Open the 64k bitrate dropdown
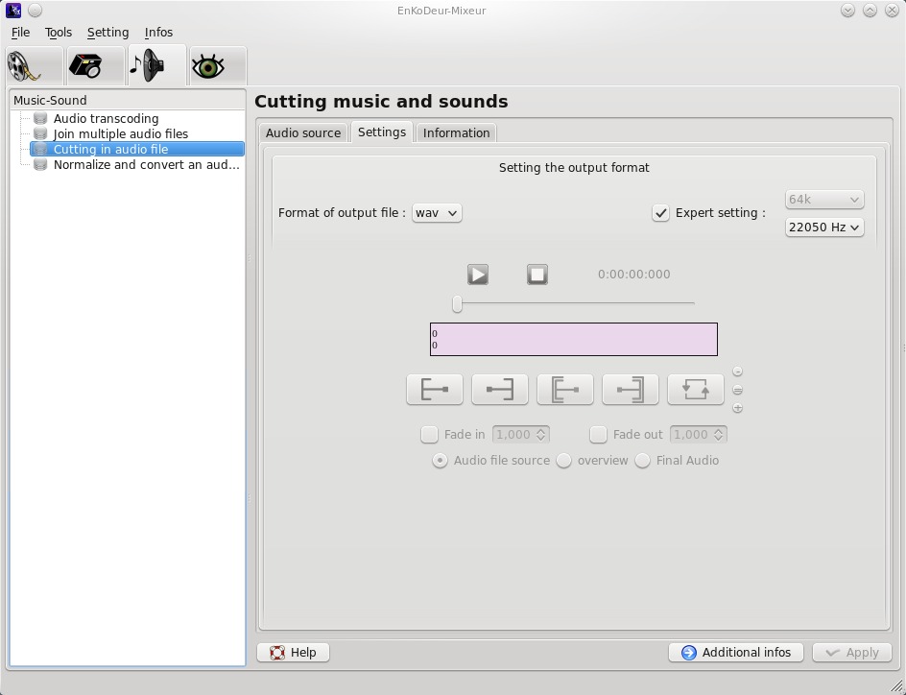The image size is (906, 695). click(824, 200)
